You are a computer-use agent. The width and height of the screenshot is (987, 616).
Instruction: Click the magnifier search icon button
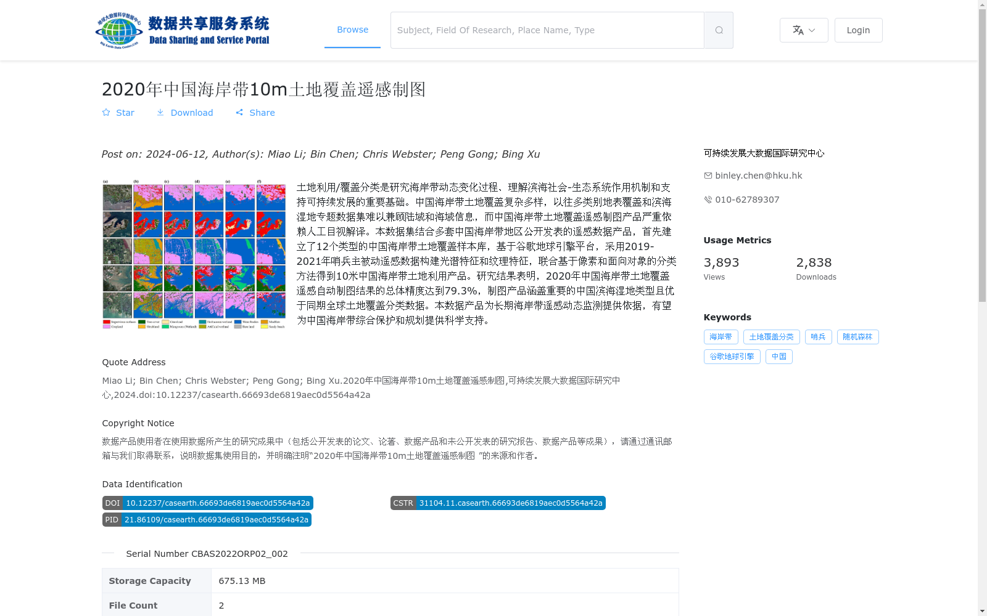coord(719,30)
